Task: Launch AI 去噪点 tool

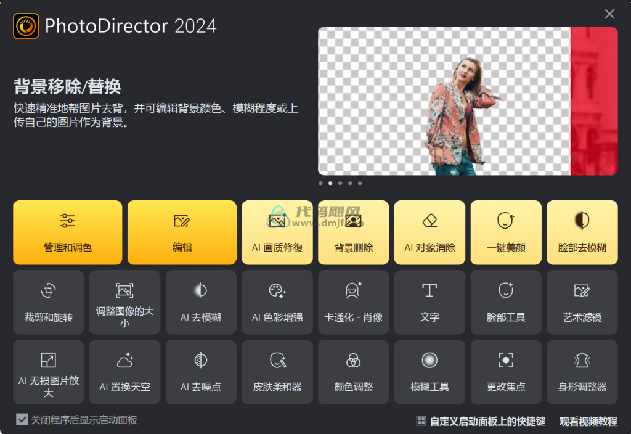Action: pos(201,372)
